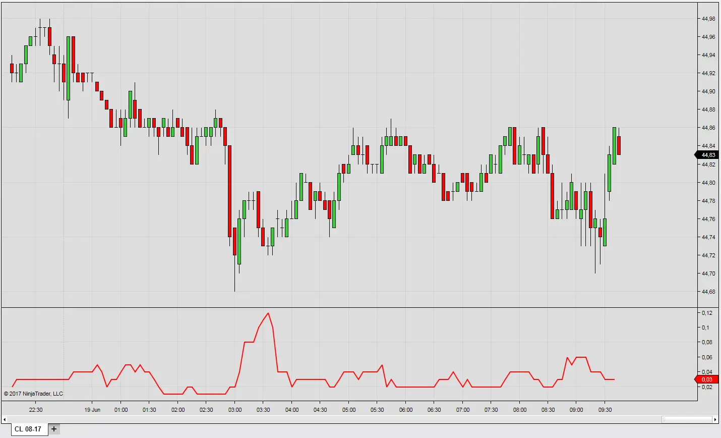
Task: Click the 04:00 time axis label
Action: coord(292,410)
